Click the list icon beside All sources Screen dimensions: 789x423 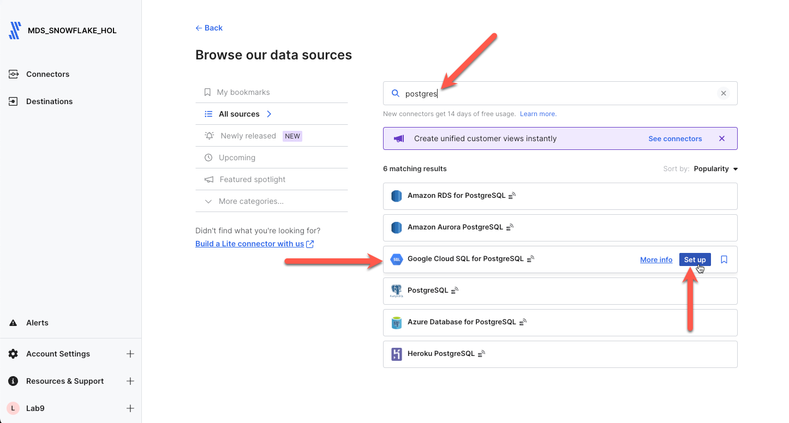coord(208,114)
